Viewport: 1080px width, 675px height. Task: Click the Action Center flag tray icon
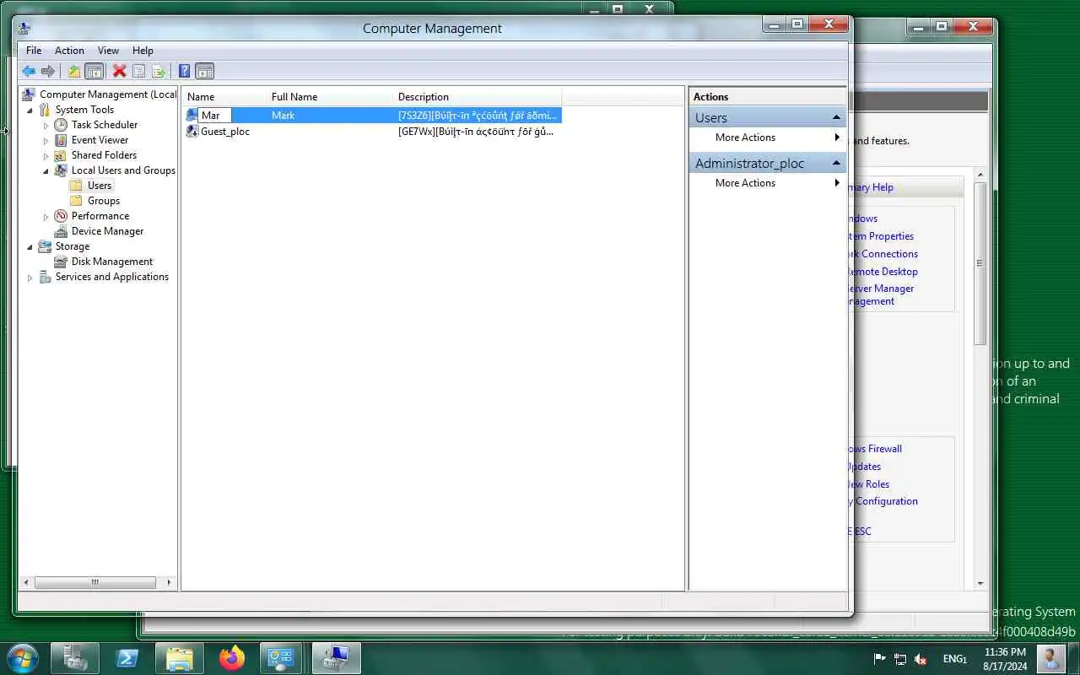pos(879,659)
